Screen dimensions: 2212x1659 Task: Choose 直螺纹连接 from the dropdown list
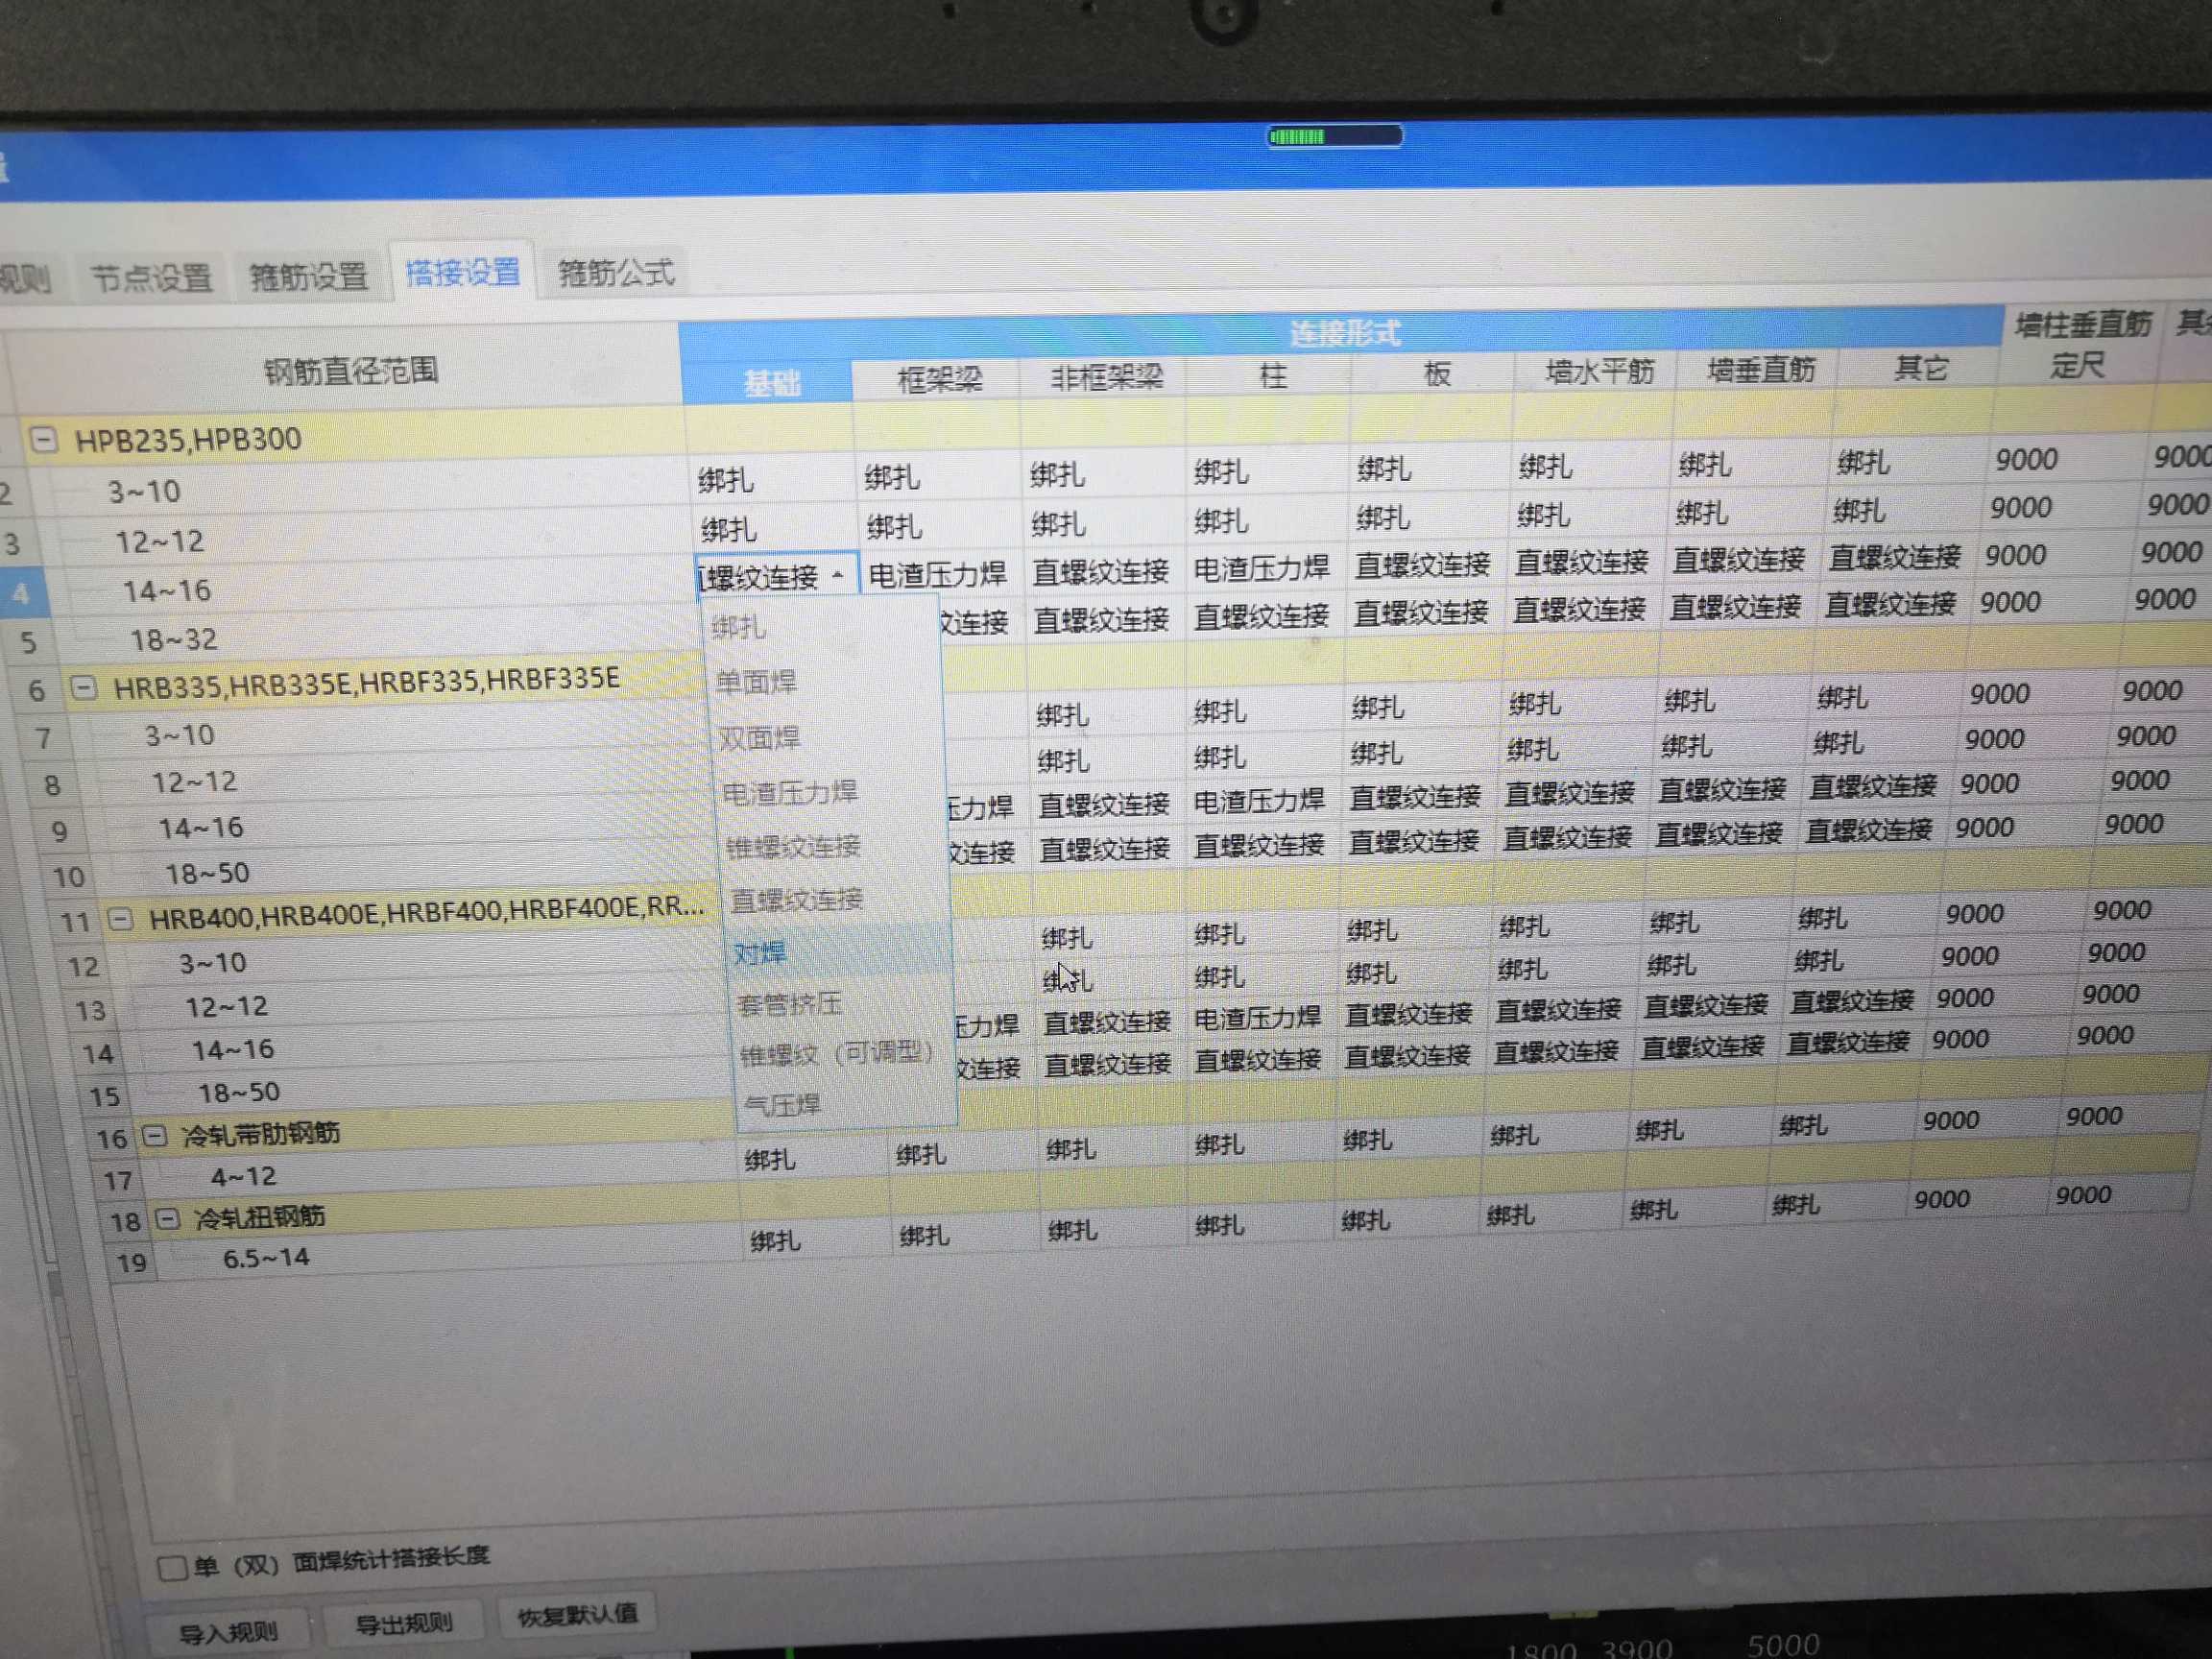pyautogui.click(x=797, y=899)
